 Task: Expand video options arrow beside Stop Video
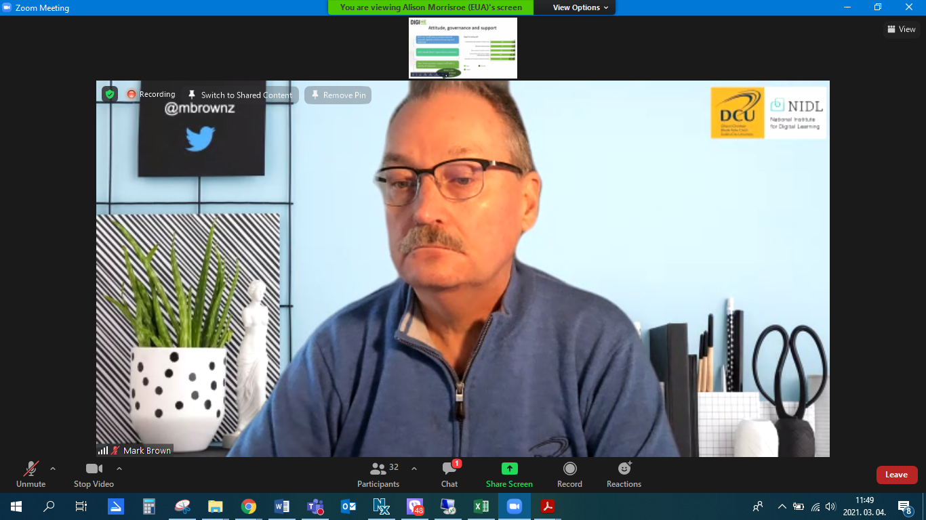coord(119,469)
